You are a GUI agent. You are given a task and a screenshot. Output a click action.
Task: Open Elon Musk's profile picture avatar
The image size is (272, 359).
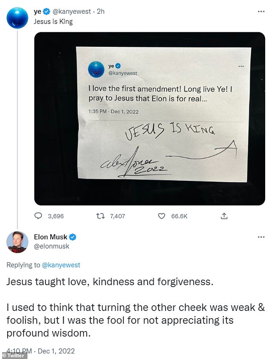click(x=18, y=242)
